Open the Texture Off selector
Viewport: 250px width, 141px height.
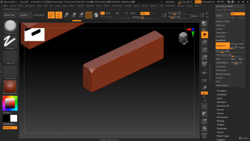point(10,72)
